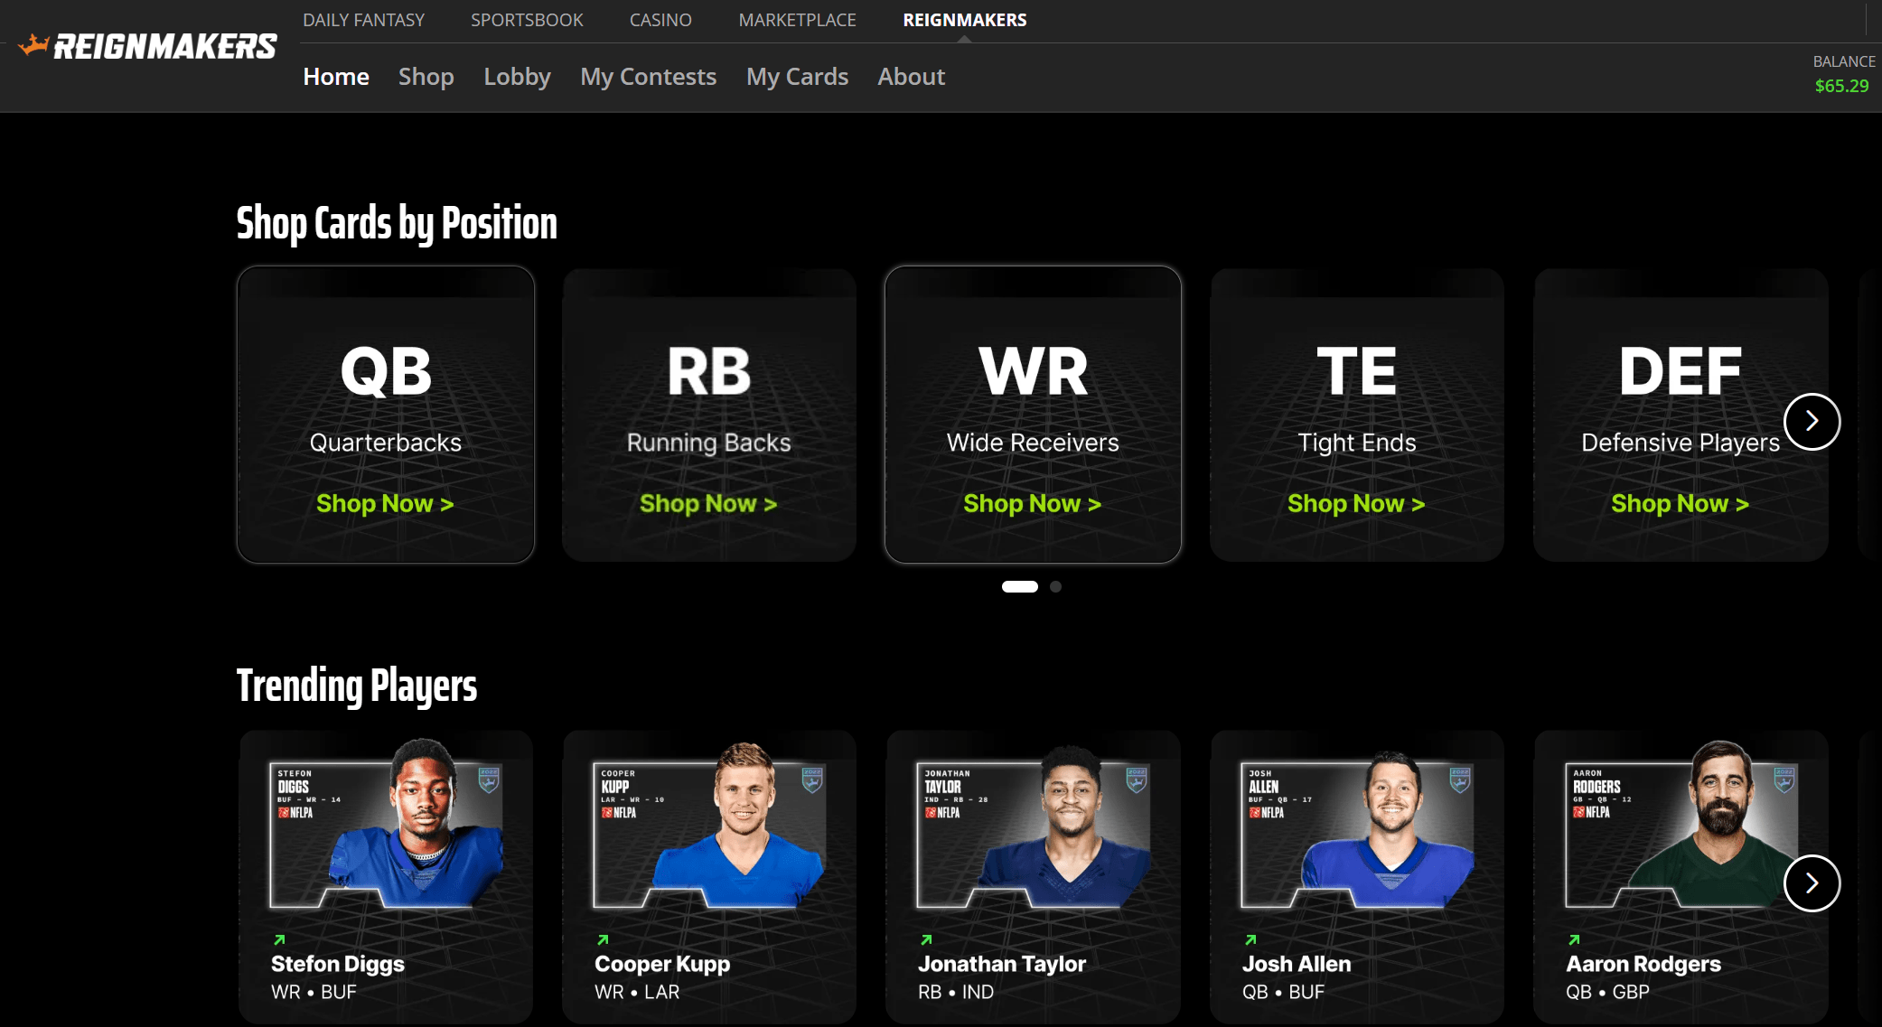Open the Daily Fantasy navigation tab
The image size is (1882, 1027).
click(x=364, y=19)
